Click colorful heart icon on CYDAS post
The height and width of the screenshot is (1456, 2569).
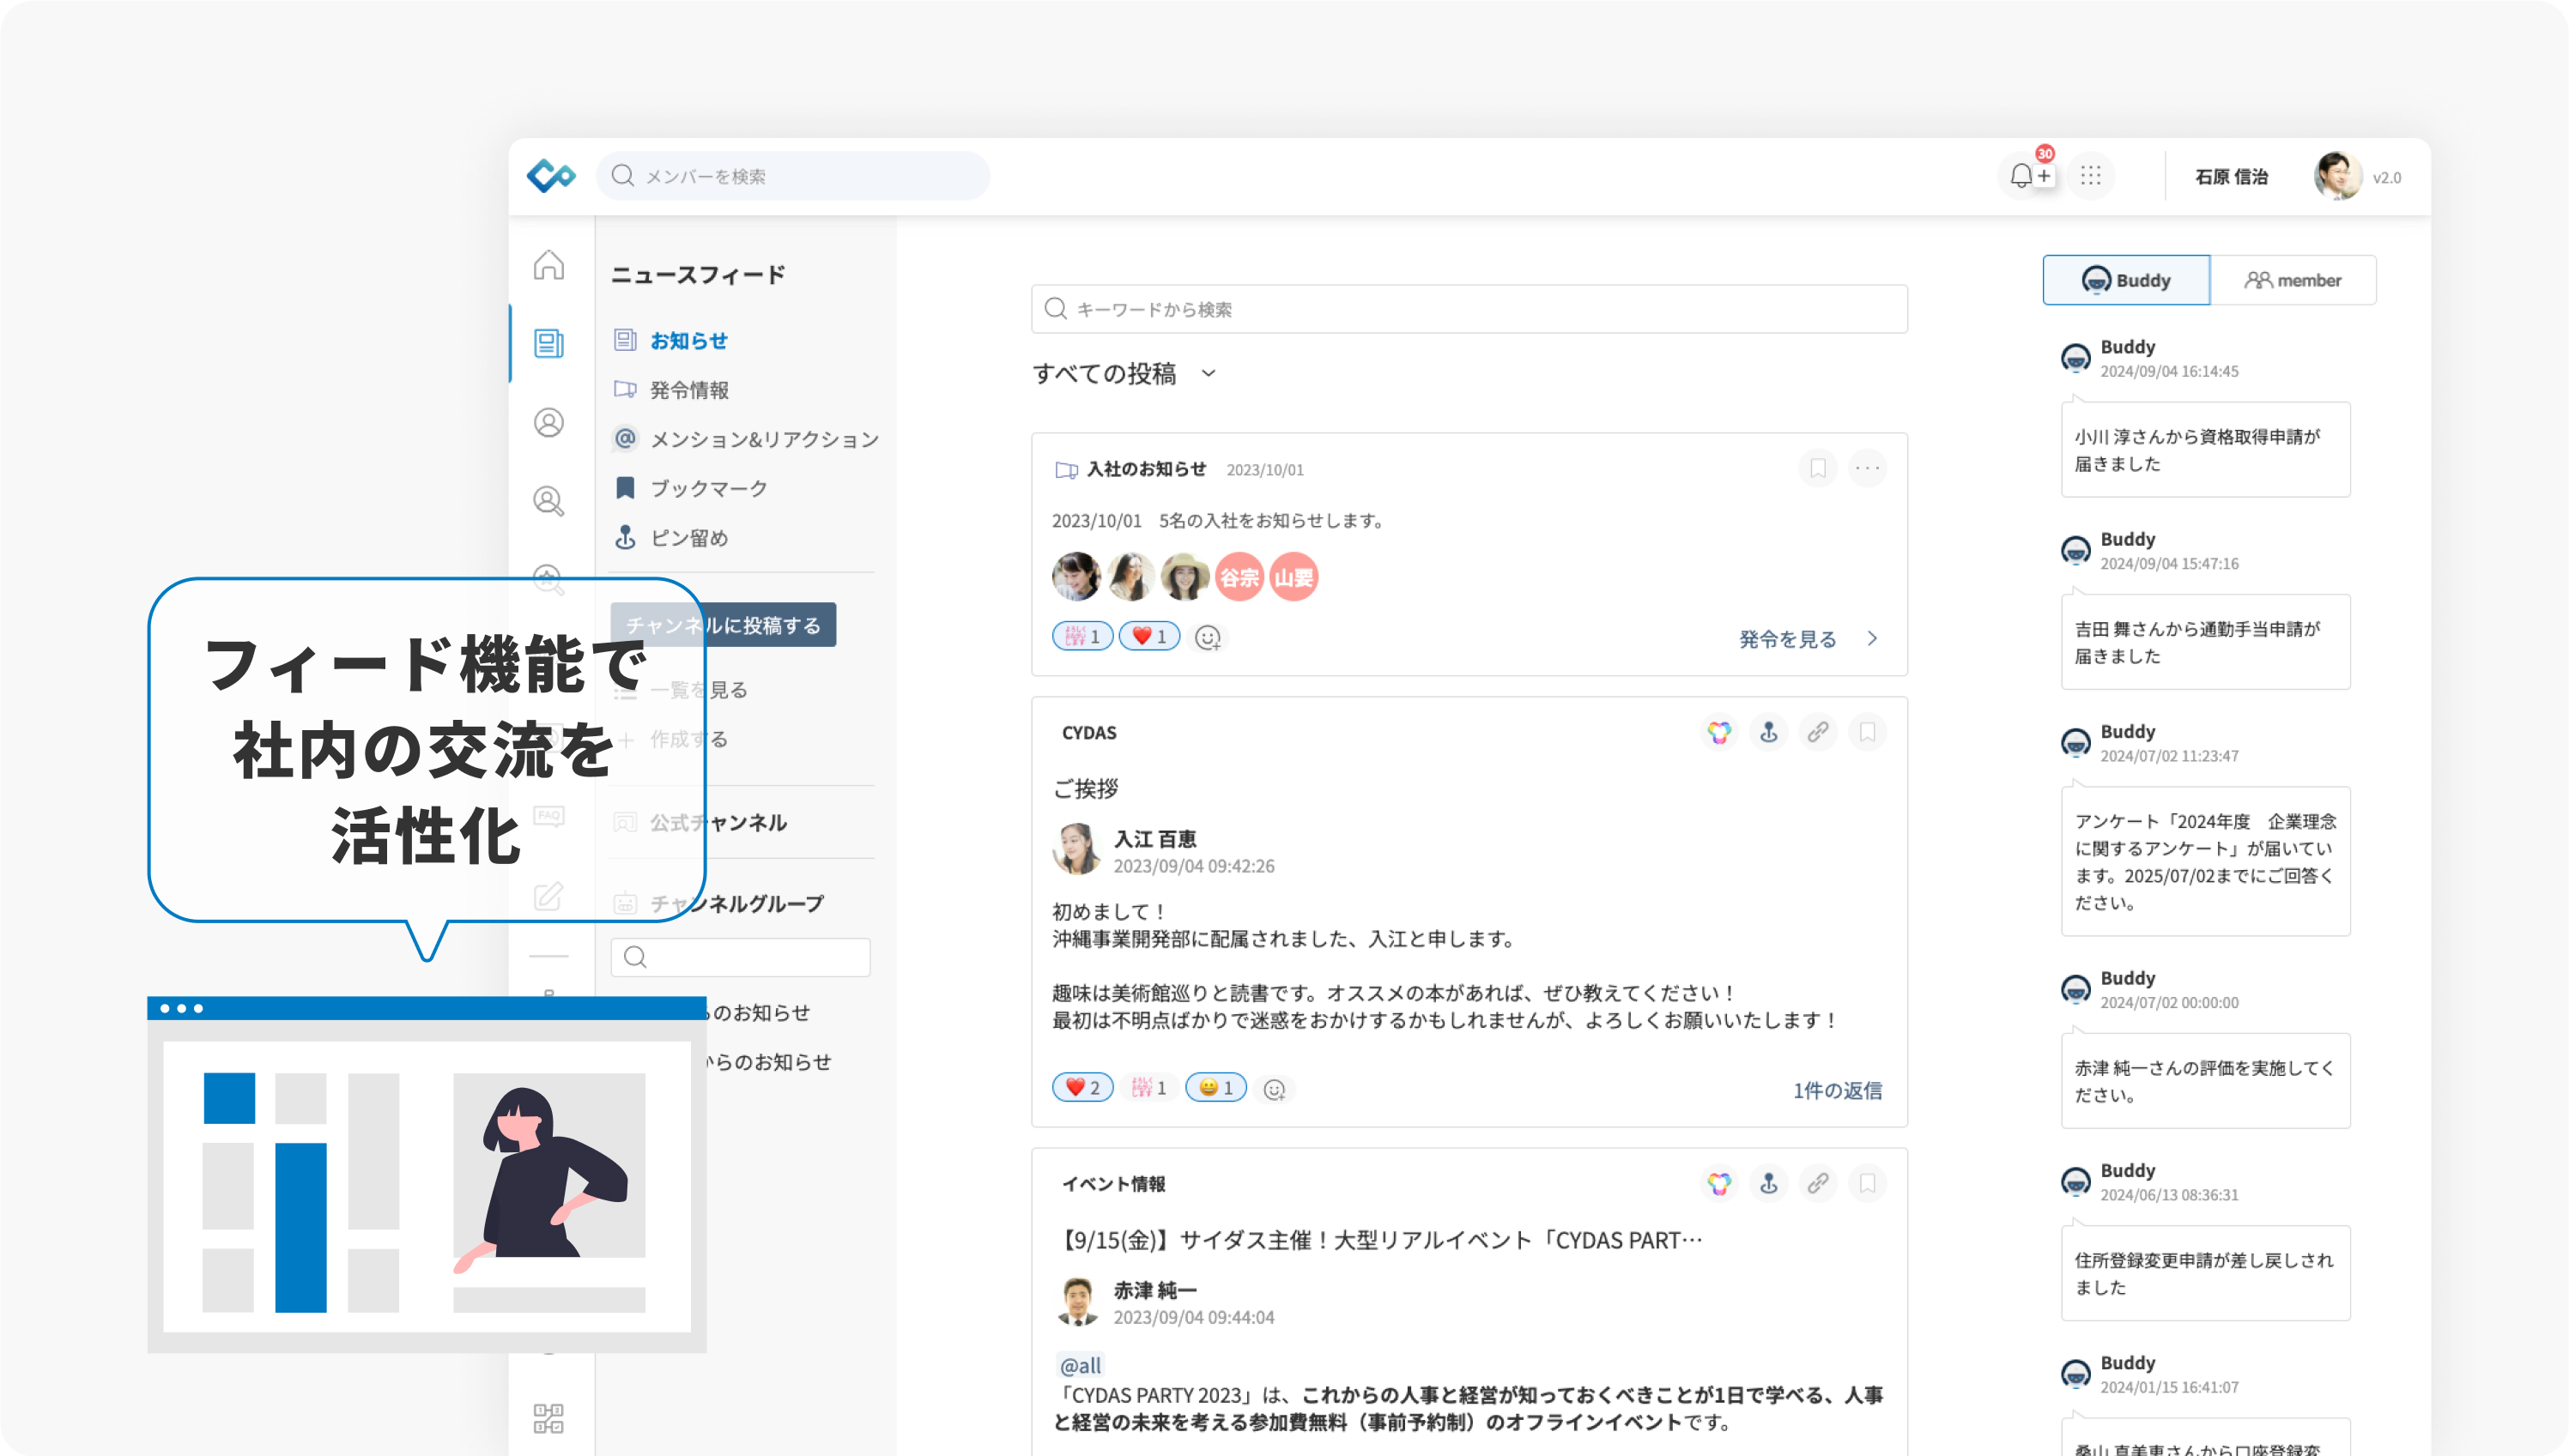pyautogui.click(x=1719, y=732)
